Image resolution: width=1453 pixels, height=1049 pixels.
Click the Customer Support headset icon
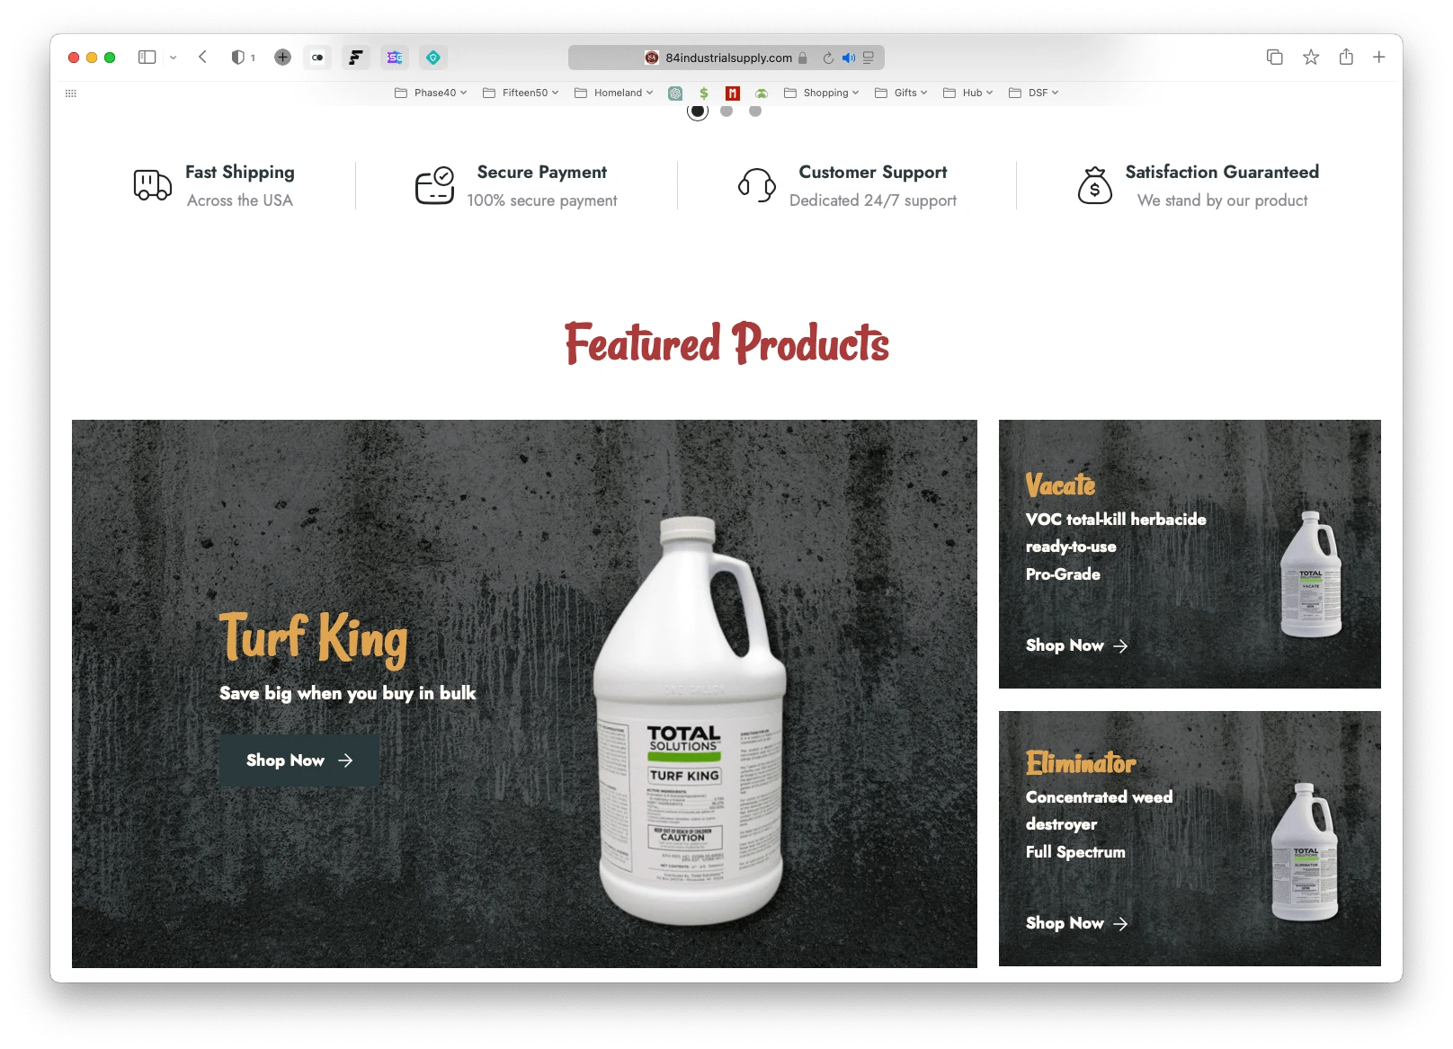[757, 185]
